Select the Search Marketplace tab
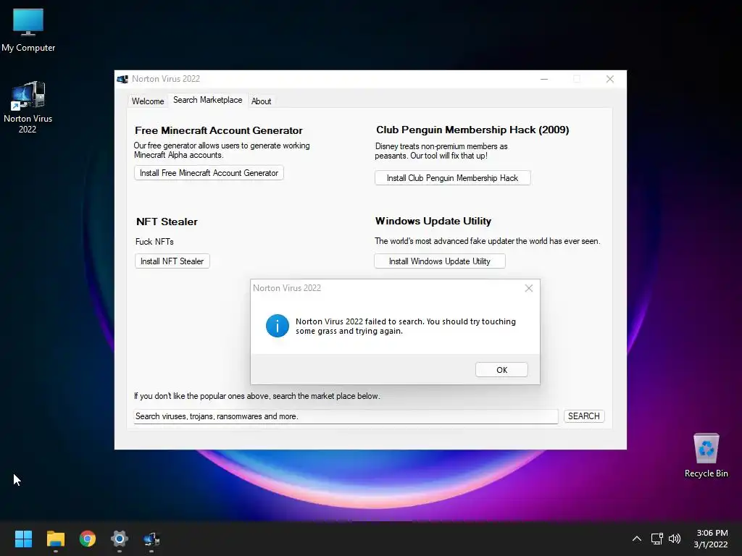Screen dimensions: 742x556 pos(208,100)
